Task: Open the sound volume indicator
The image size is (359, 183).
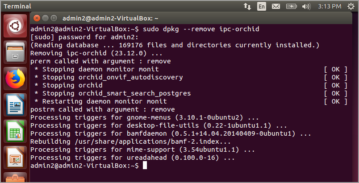Action: tap(306, 6)
